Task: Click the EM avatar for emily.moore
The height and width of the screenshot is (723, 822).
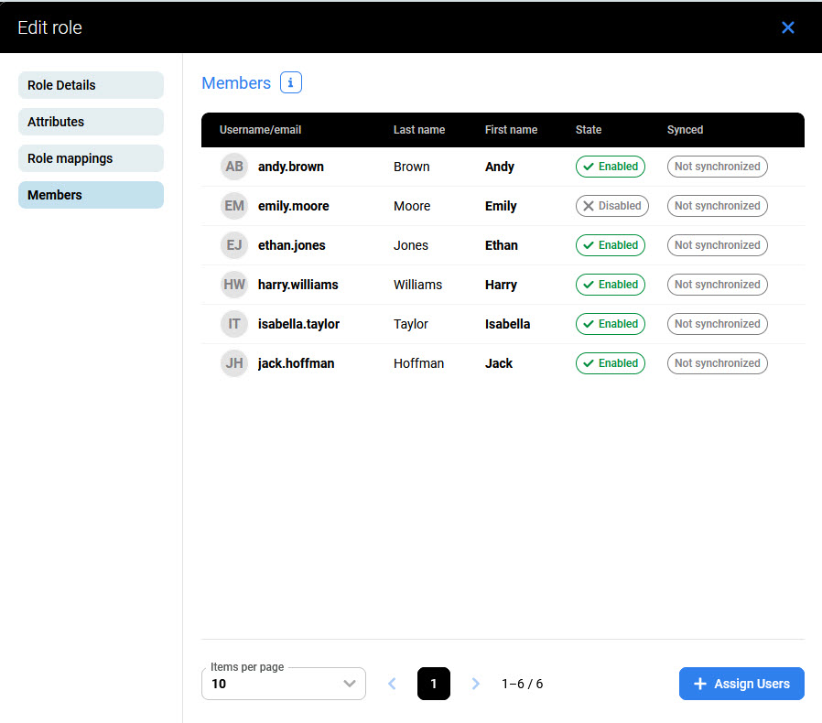Action: [x=234, y=206]
